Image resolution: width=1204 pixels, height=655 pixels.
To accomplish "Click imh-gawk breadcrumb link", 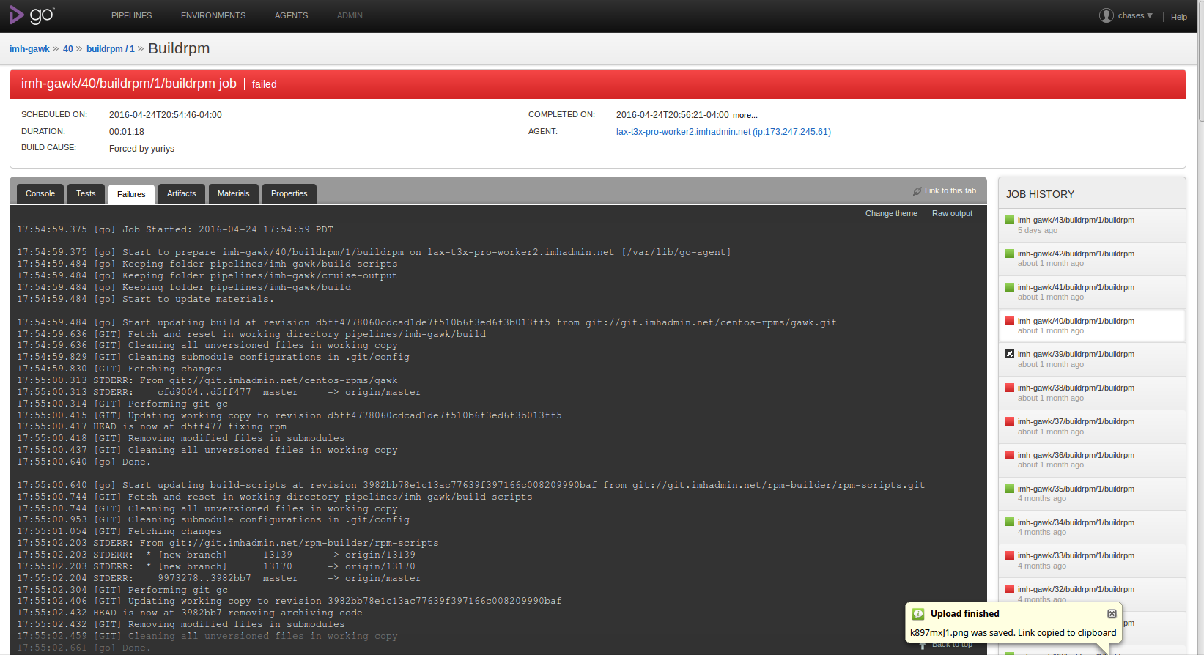I will (29, 49).
